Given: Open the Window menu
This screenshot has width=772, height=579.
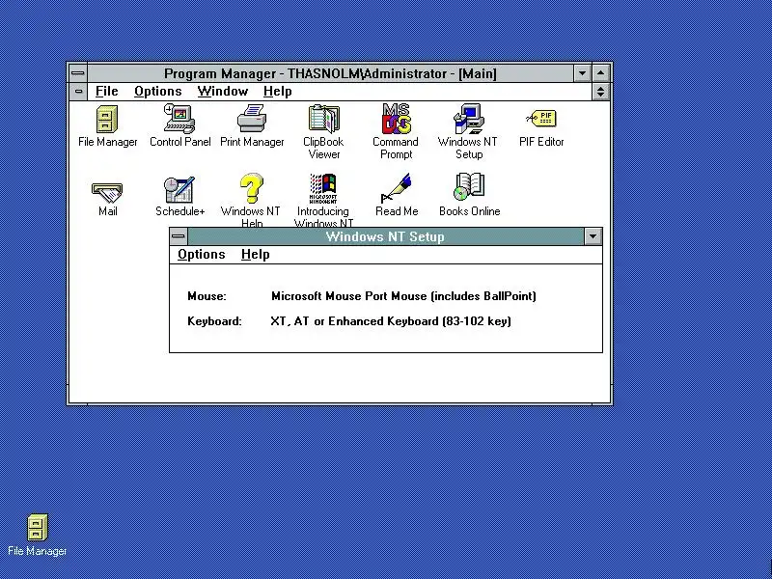Looking at the screenshot, I should point(223,91).
